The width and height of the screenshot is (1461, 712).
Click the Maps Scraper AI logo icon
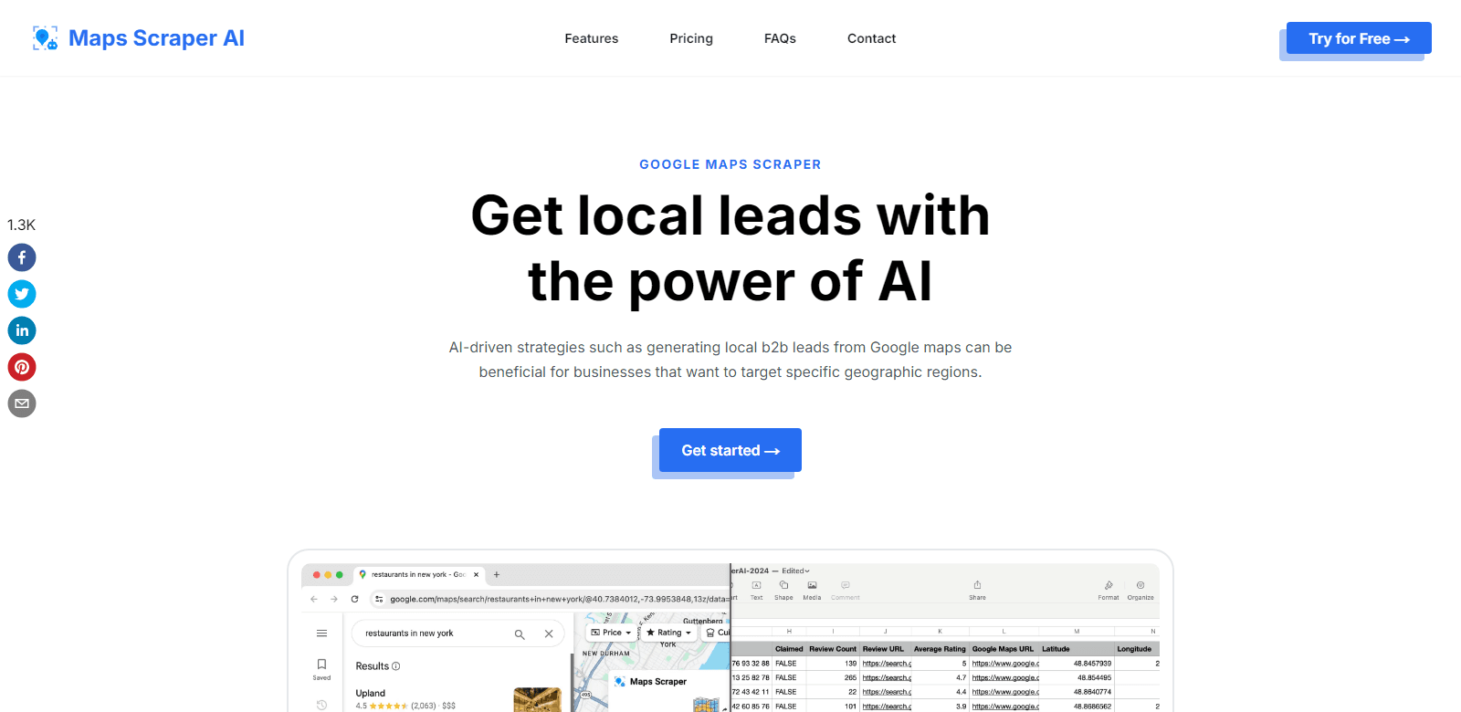[46, 38]
